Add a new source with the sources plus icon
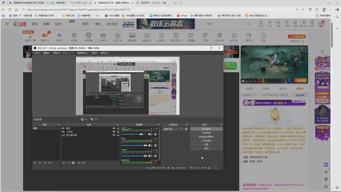341x192 pixels. point(64,163)
